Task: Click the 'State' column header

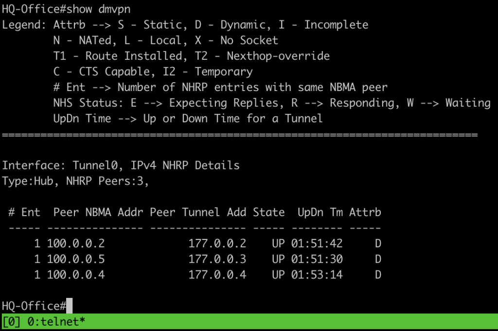Action: coord(268,212)
